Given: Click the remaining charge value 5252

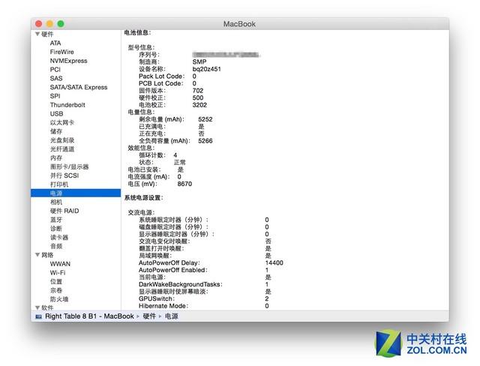Looking at the screenshot, I should tap(205, 119).
